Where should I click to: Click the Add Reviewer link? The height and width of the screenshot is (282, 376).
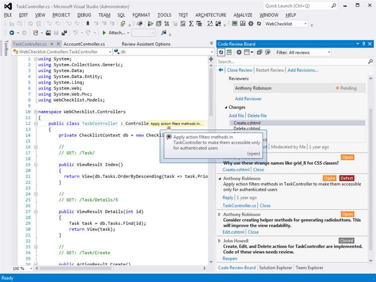point(248,99)
